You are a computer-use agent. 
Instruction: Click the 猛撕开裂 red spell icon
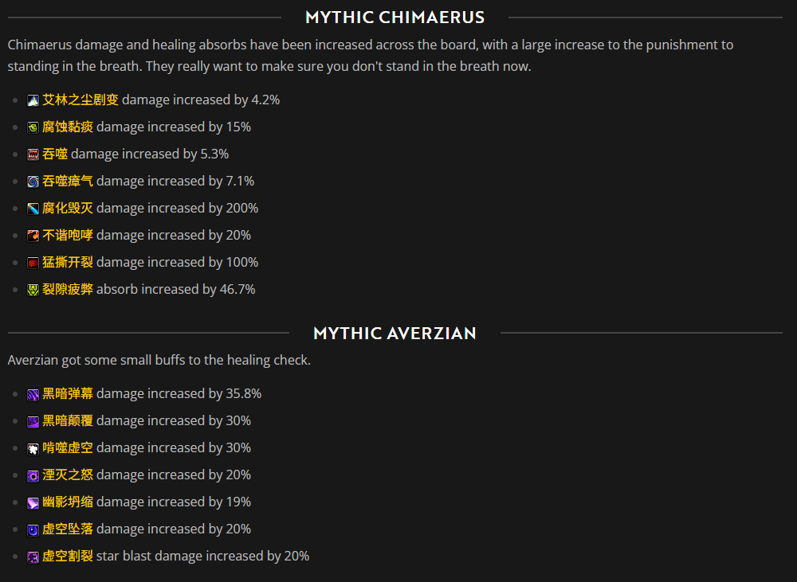pyautogui.click(x=33, y=263)
